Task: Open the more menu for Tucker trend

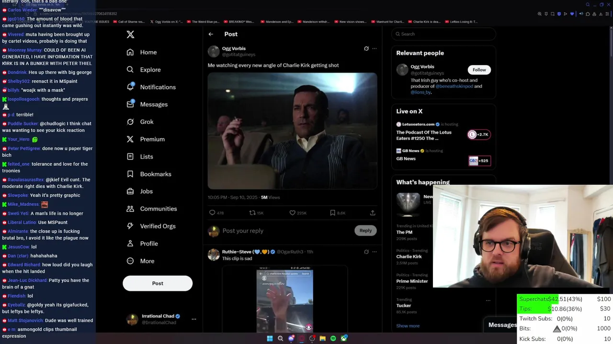Action: (x=488, y=301)
